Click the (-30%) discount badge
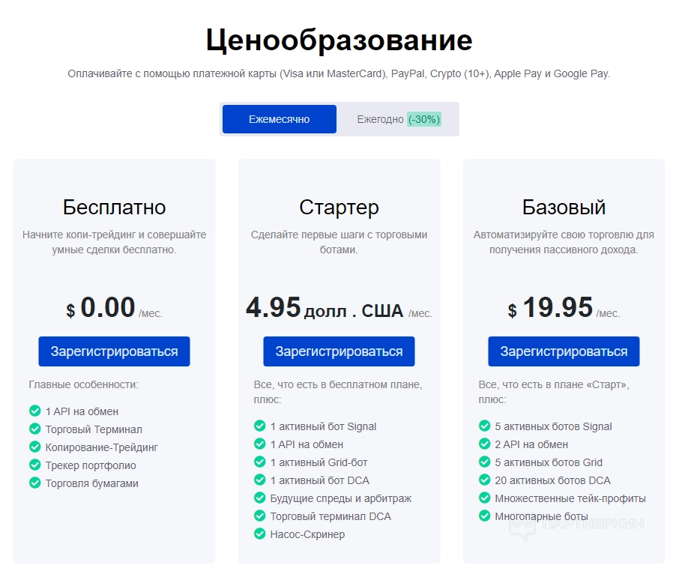The height and width of the screenshot is (580, 682). 424,119
